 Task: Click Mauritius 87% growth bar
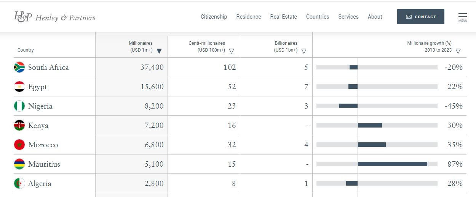click(392, 164)
